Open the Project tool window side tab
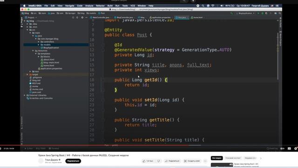The width and height of the screenshot is (298, 168). (22, 22)
